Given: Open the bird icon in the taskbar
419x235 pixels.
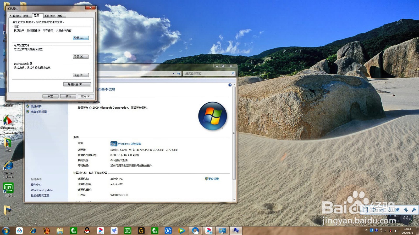Looking at the screenshot, I should click(114, 231).
